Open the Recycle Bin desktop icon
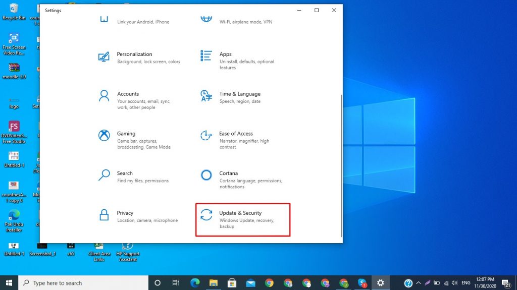 (14, 11)
